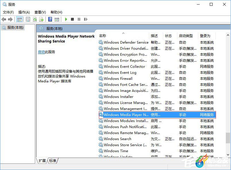Click the gear icon beside Windows Time
The height and width of the screenshot is (170, 231).
101,151
